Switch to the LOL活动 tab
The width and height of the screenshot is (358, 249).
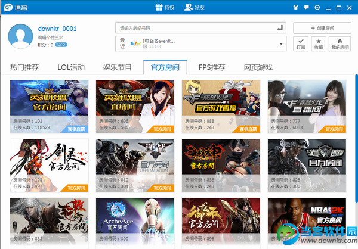71,67
